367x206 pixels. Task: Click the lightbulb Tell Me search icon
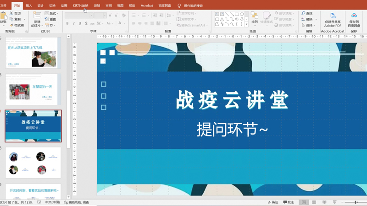[x=179, y=5]
